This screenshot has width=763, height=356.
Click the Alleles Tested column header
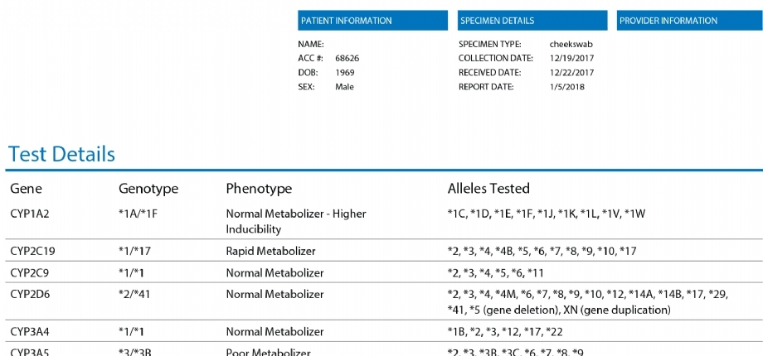488,189
